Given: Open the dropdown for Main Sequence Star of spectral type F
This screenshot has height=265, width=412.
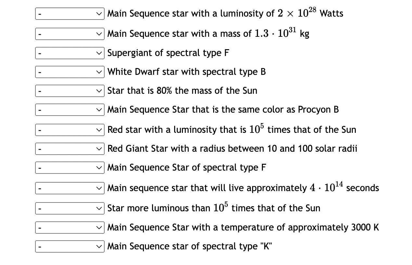Looking at the screenshot, I should coord(70,167).
